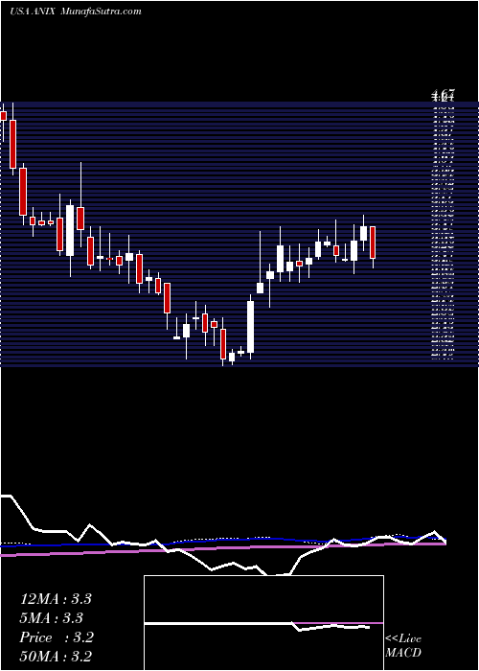Click the "USA ANIX MunafaSutra.com" chart title
Viewport: 479px width, 671px height.
(76, 12)
